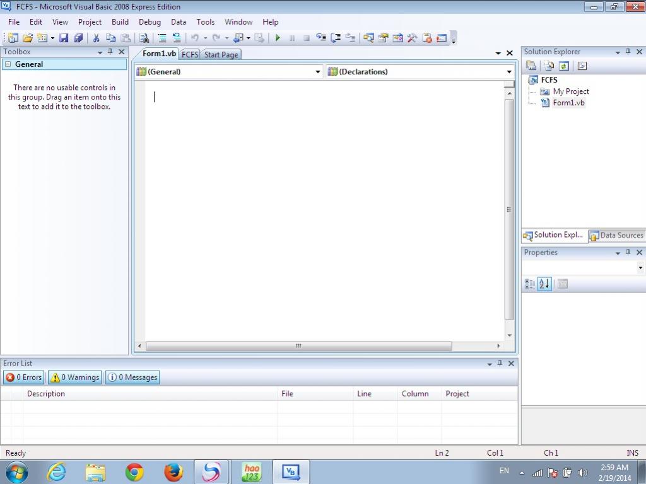This screenshot has width=646, height=484.
Task: Click the Redo arrow icon
Action: tap(216, 38)
